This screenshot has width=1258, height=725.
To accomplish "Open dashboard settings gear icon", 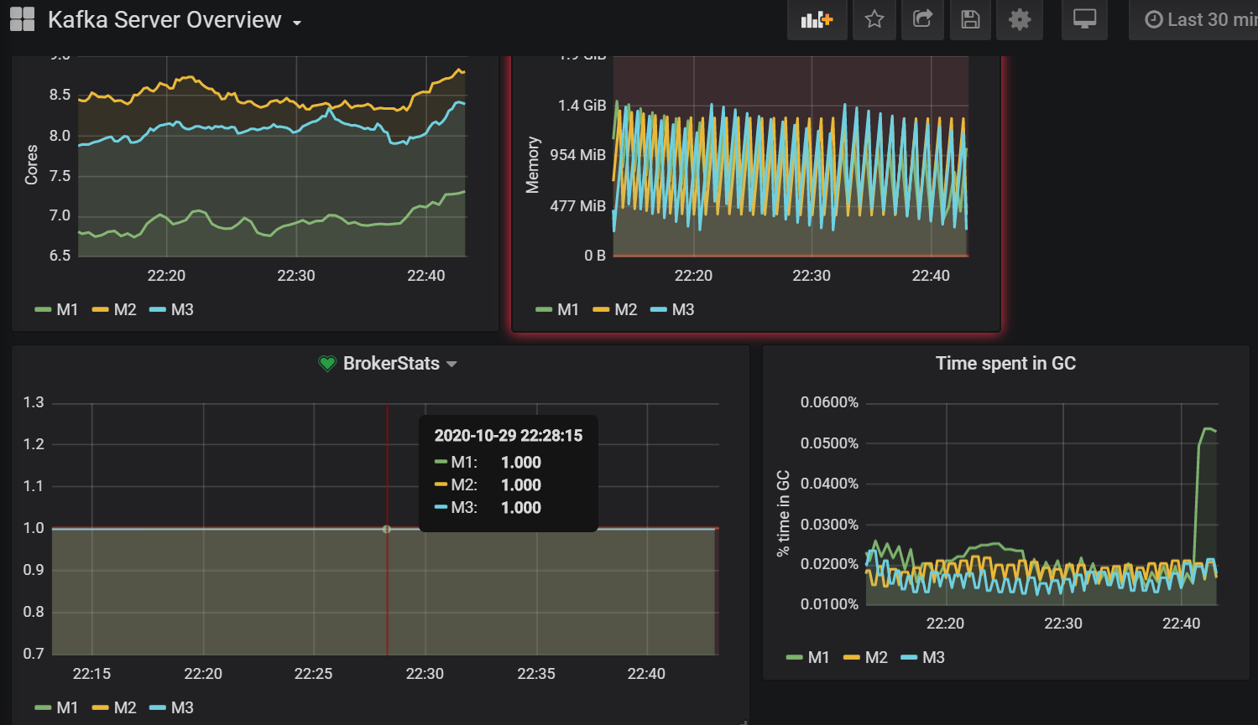I will pos(1019,19).
